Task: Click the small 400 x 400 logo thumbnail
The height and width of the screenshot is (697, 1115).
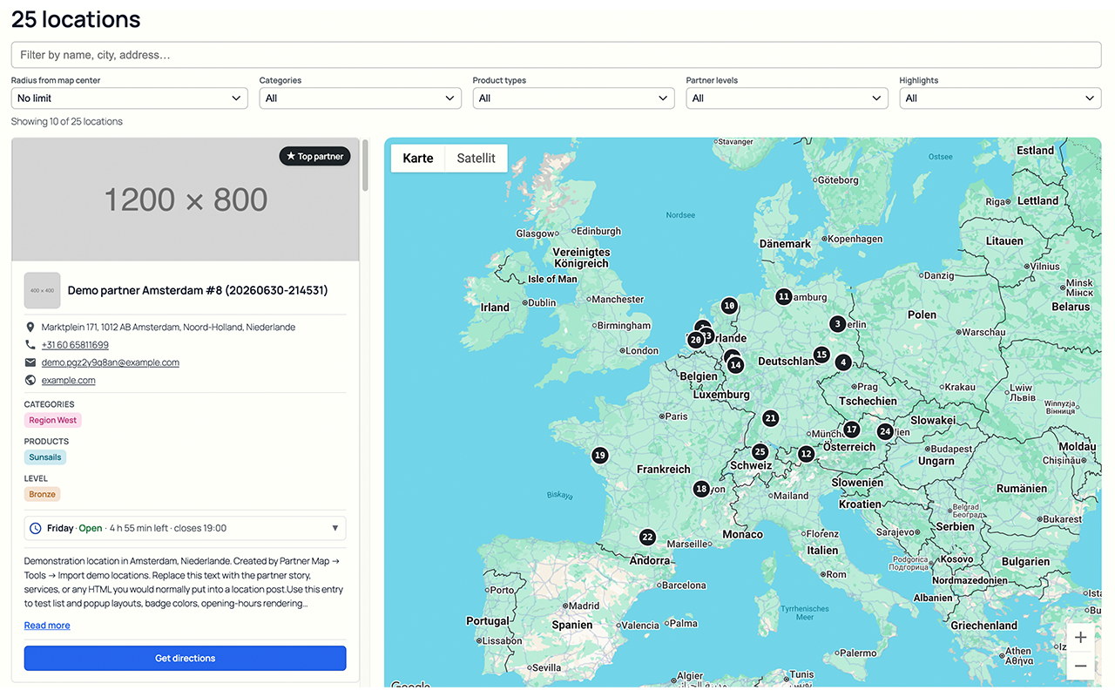Action: (42, 290)
